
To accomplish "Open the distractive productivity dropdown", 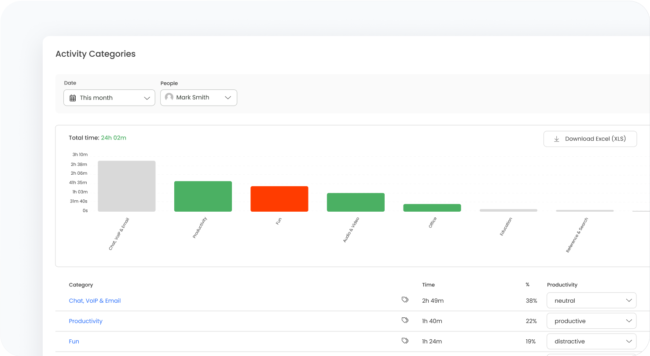I will [x=591, y=341].
